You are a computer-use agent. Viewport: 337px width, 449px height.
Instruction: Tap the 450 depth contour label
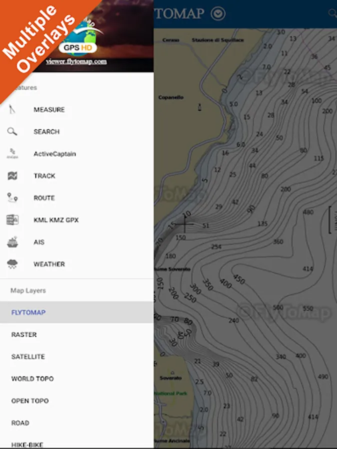(x=239, y=279)
